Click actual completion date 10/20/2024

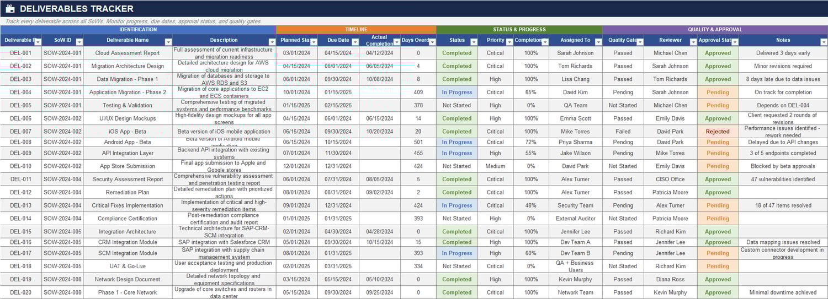[x=380, y=132]
